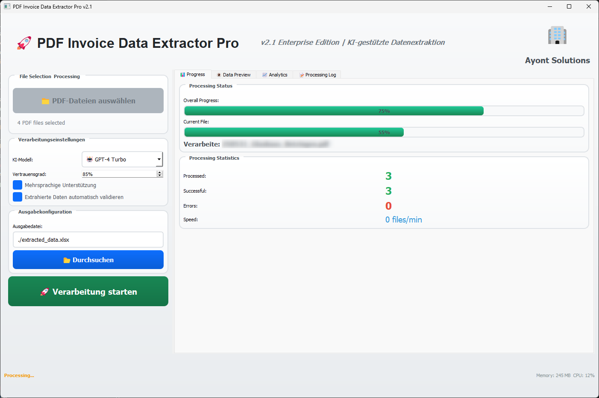The image size is (599, 398).
Task: Click the rocket icon on Verarbeitung starten
Action: click(x=44, y=292)
